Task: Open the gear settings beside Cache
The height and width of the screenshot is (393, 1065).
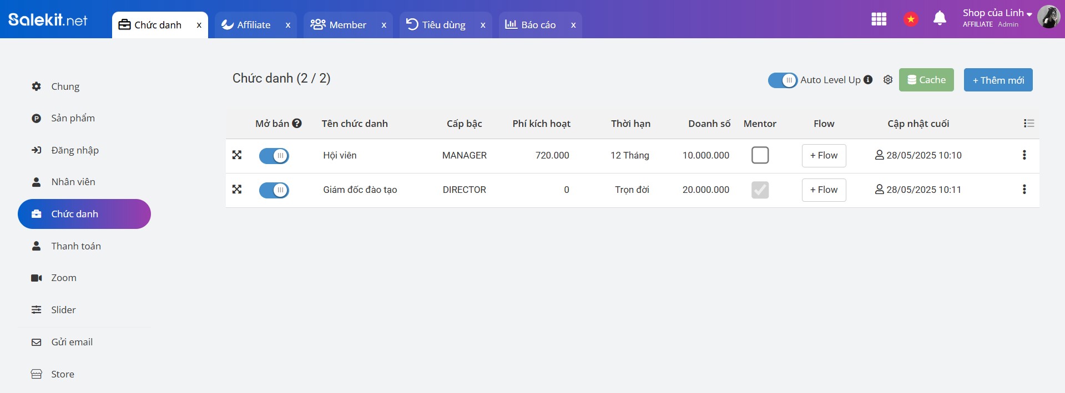Action: point(888,80)
